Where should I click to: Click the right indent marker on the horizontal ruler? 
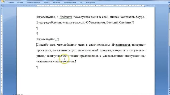(x=144, y=6)
